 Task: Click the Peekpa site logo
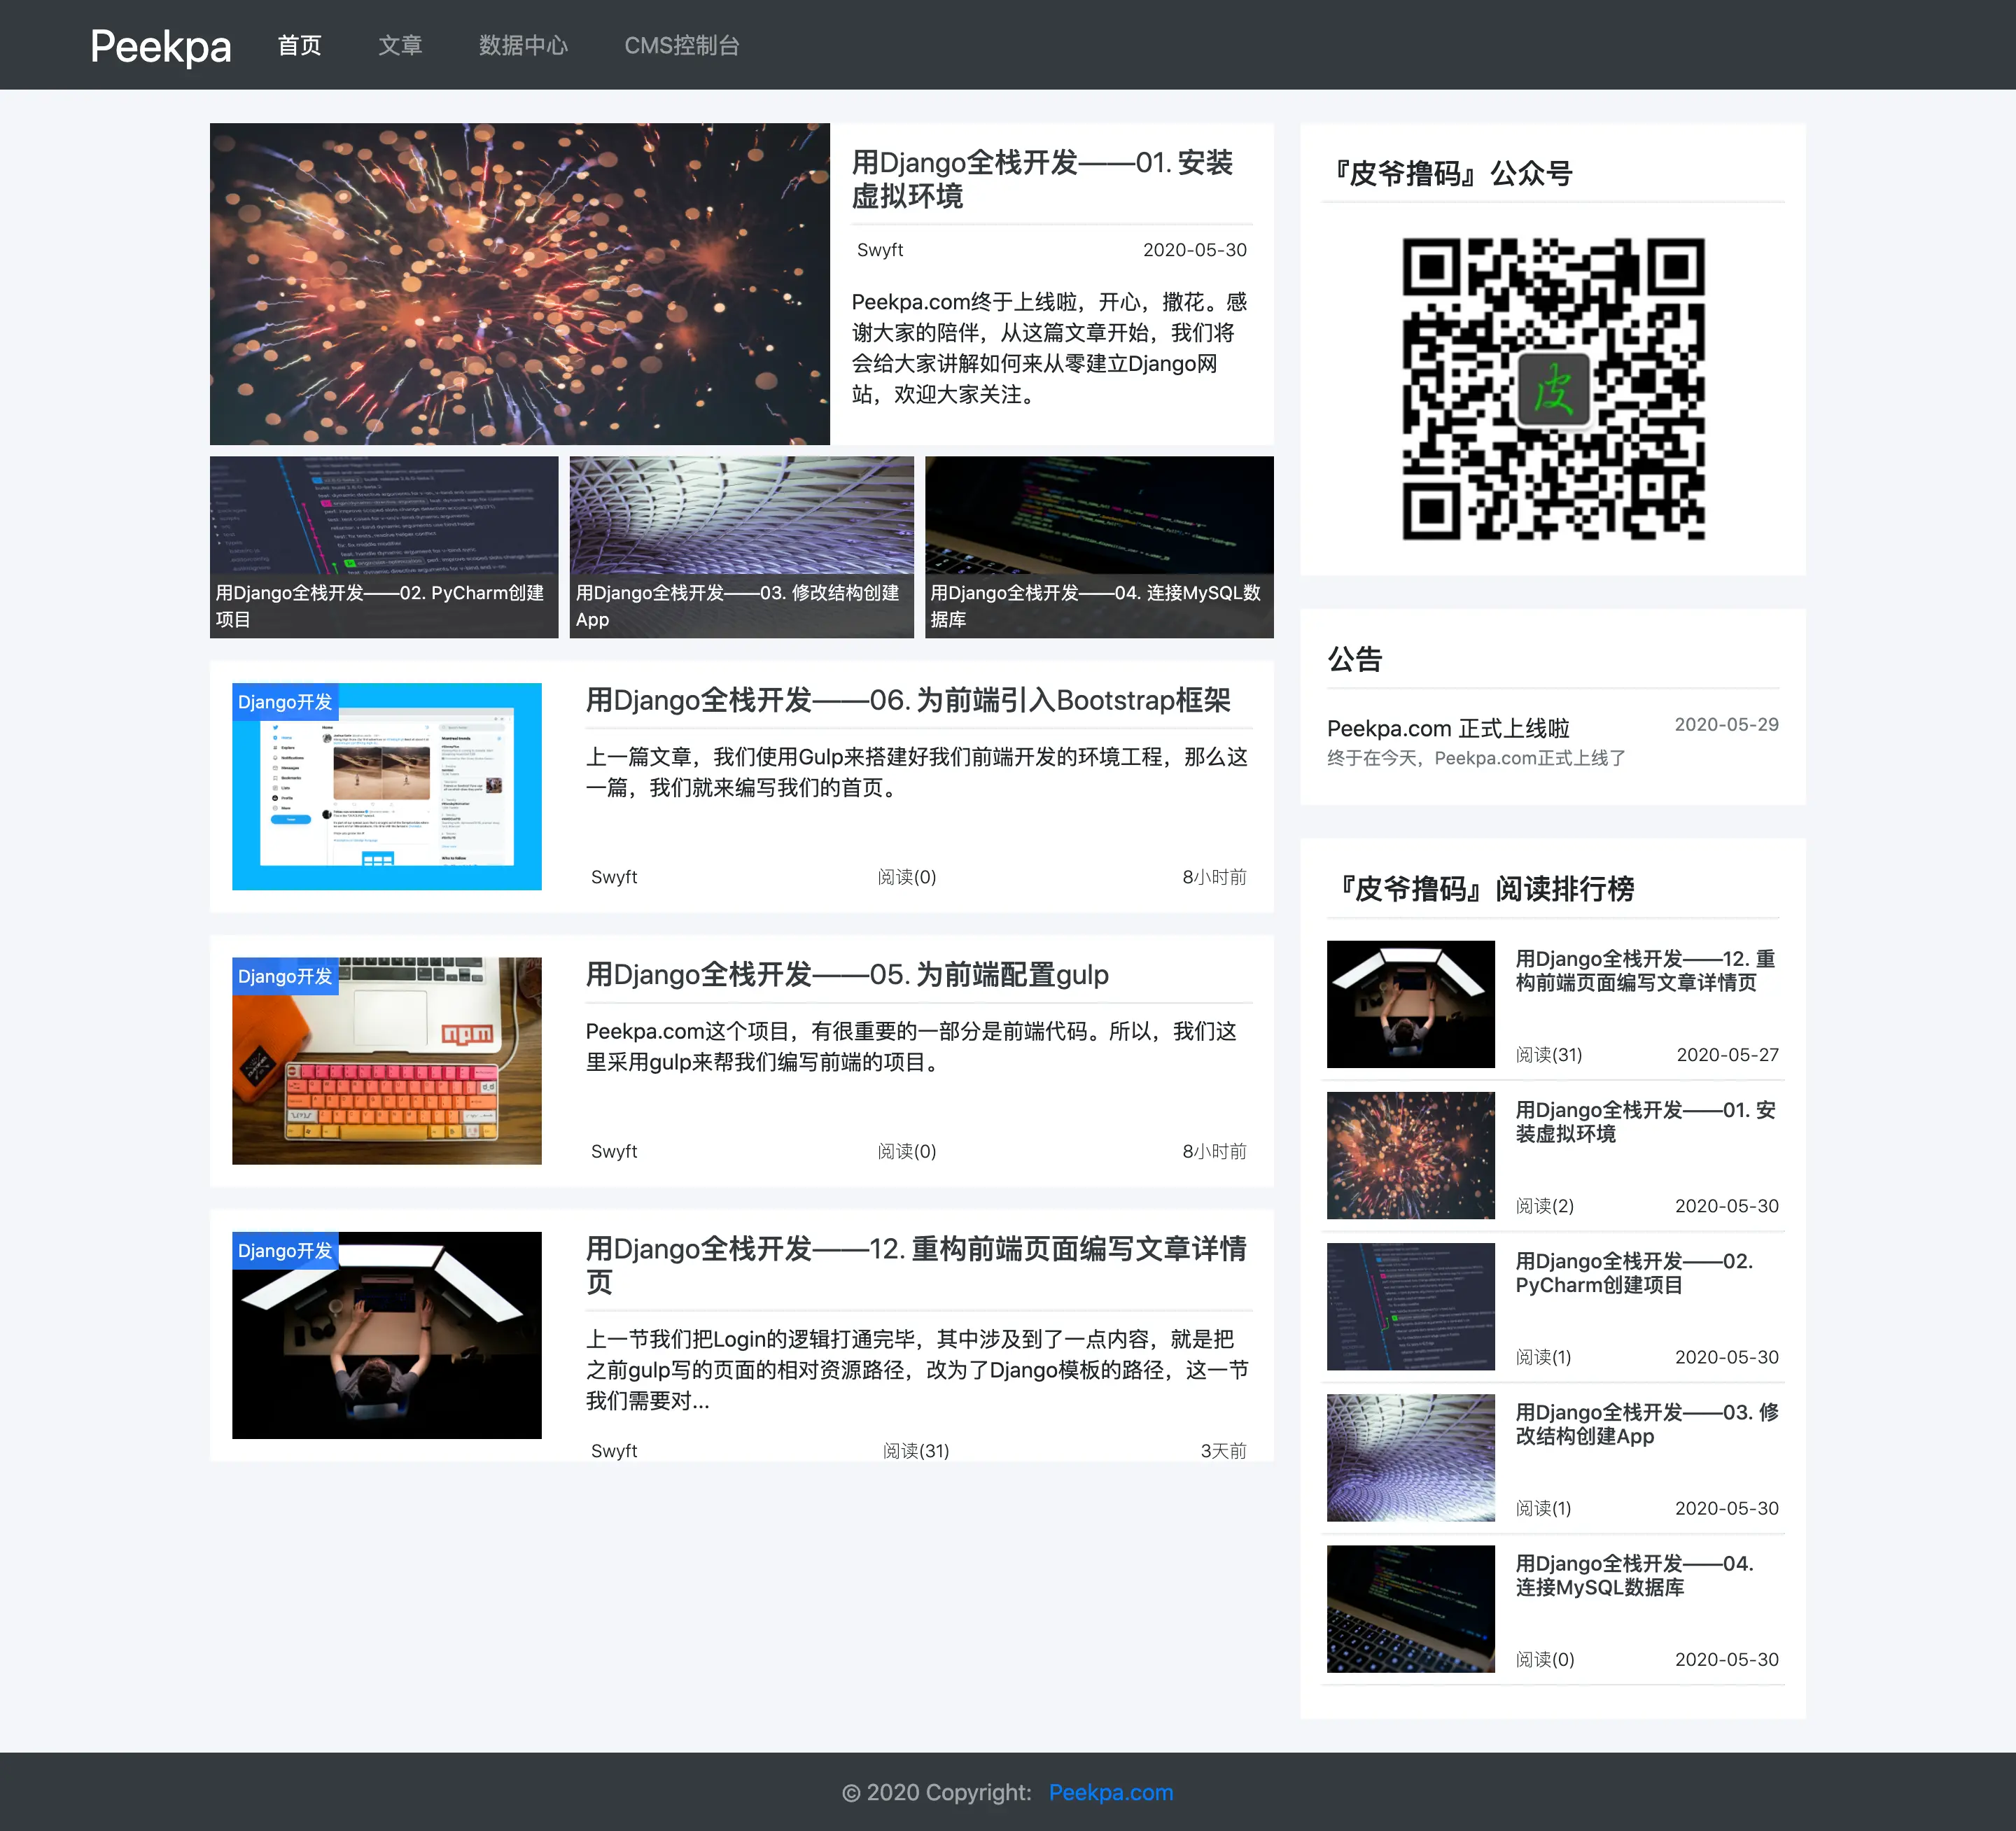pyautogui.click(x=160, y=46)
